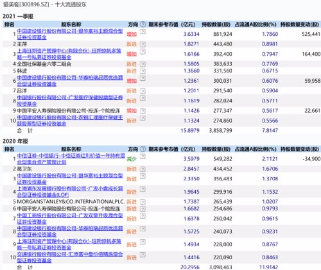Screen dimensions: 321x270
Task: Click the question-mark icon in 农银汇理医疗保健主题 row
Action: [x=143, y=118]
